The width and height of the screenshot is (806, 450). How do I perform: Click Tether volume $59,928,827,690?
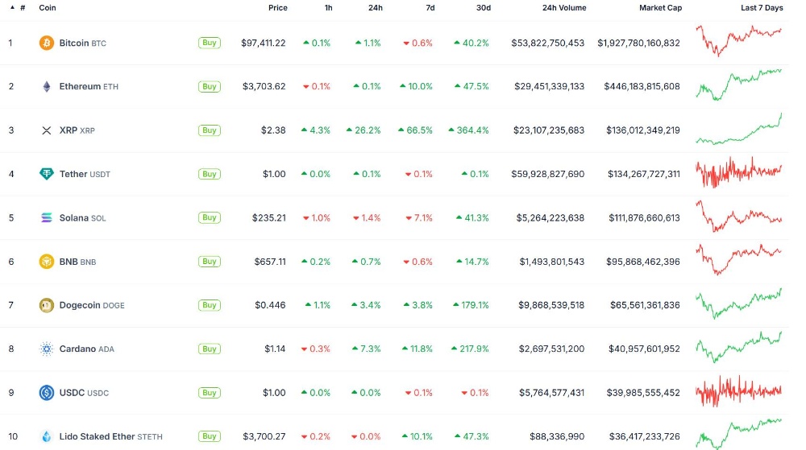(547, 174)
